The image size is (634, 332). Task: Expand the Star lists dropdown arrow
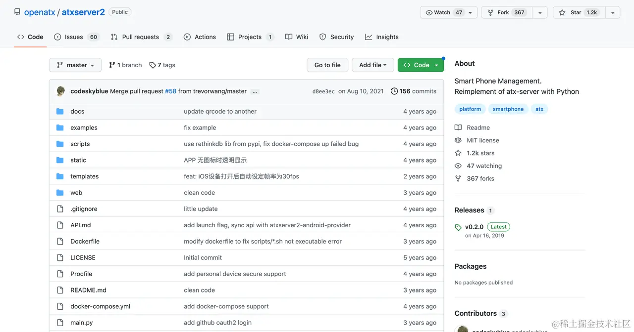click(x=613, y=12)
